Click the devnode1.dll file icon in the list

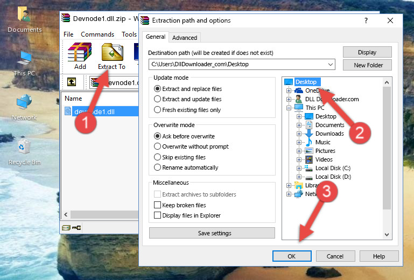click(x=68, y=111)
